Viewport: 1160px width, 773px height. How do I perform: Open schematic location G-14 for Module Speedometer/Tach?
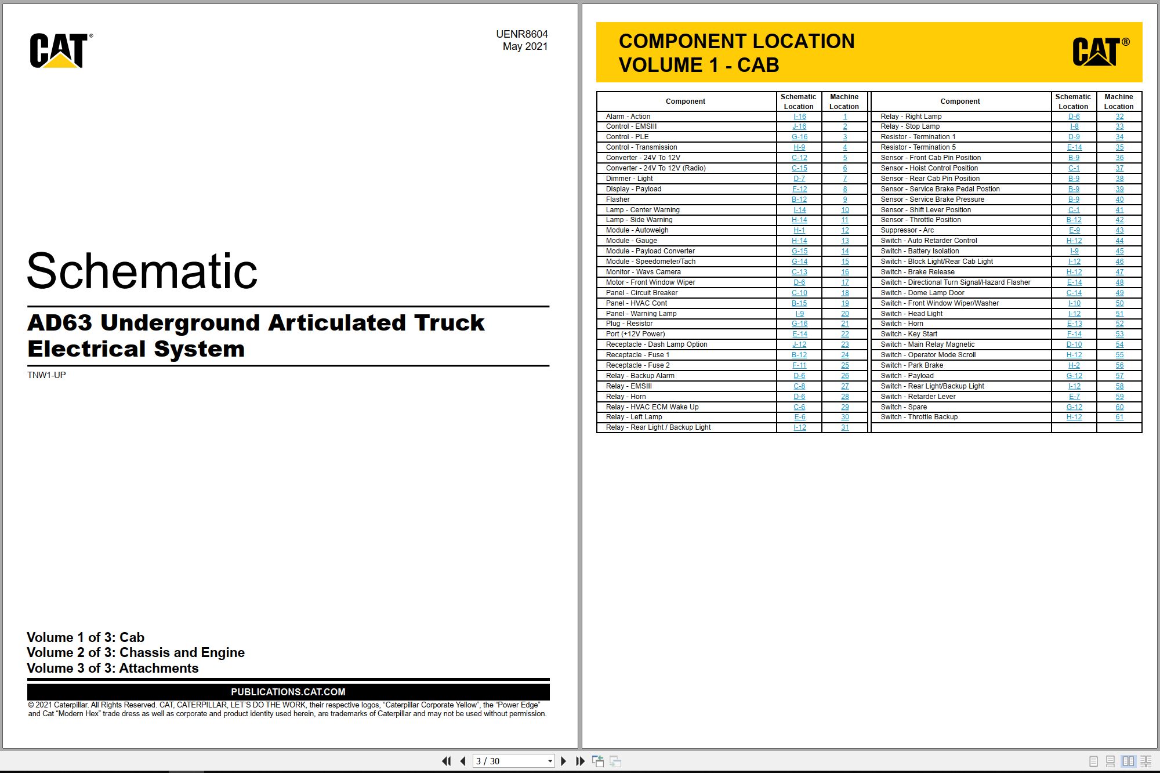799,262
